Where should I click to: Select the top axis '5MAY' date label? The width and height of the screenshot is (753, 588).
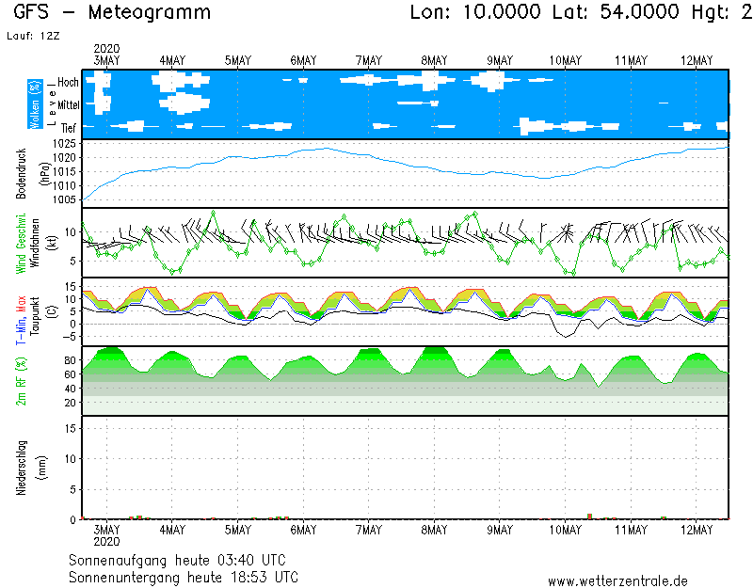click(x=238, y=60)
